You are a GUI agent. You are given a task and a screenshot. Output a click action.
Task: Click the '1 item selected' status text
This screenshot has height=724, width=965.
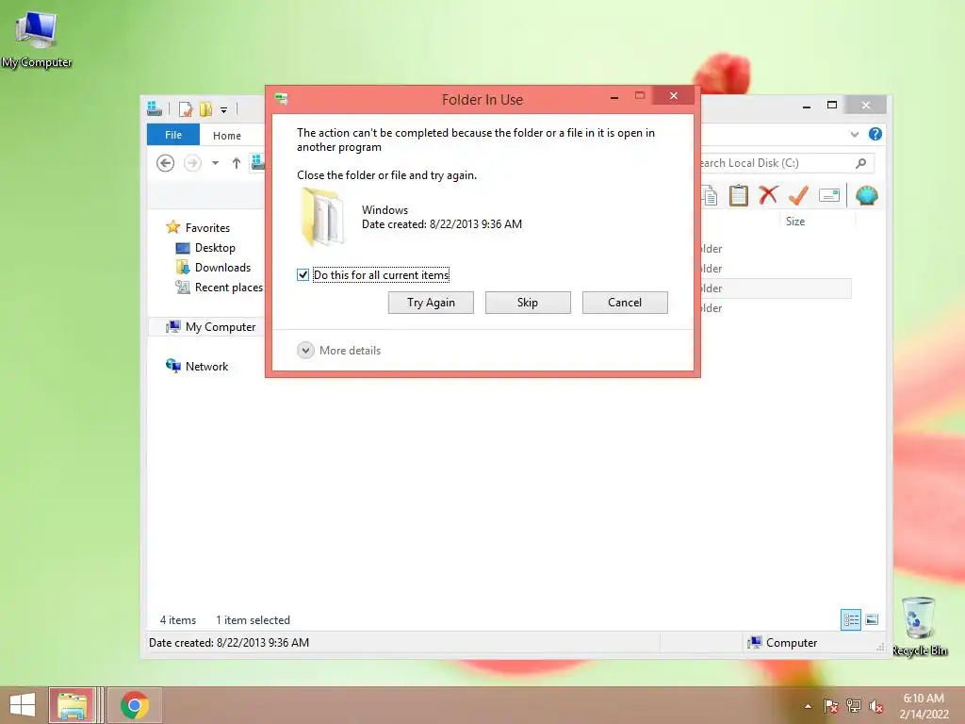click(253, 620)
